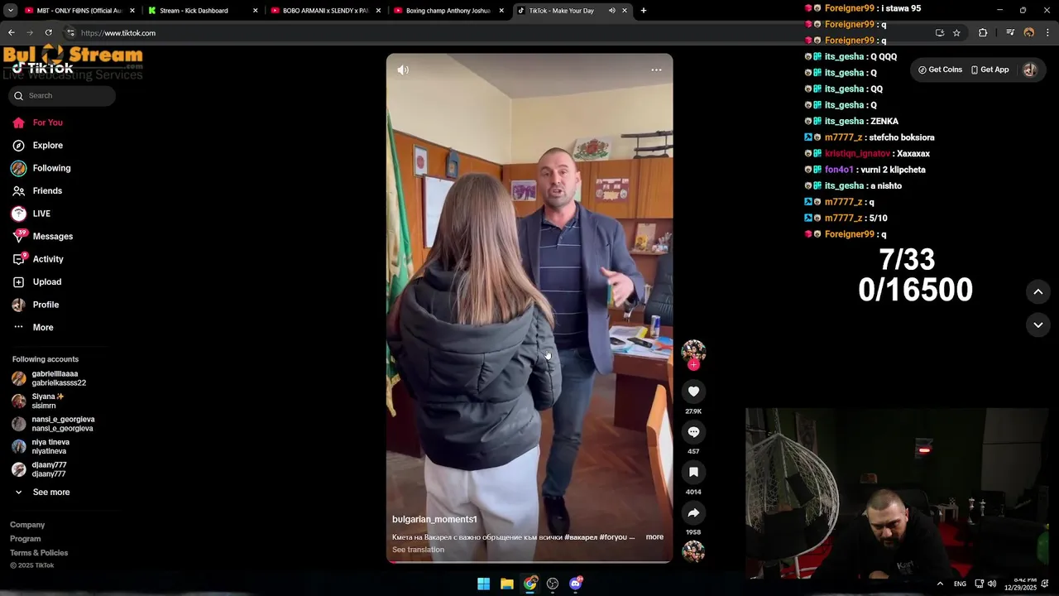Like the video with heart icon
This screenshot has width=1059, height=596.
point(693,392)
